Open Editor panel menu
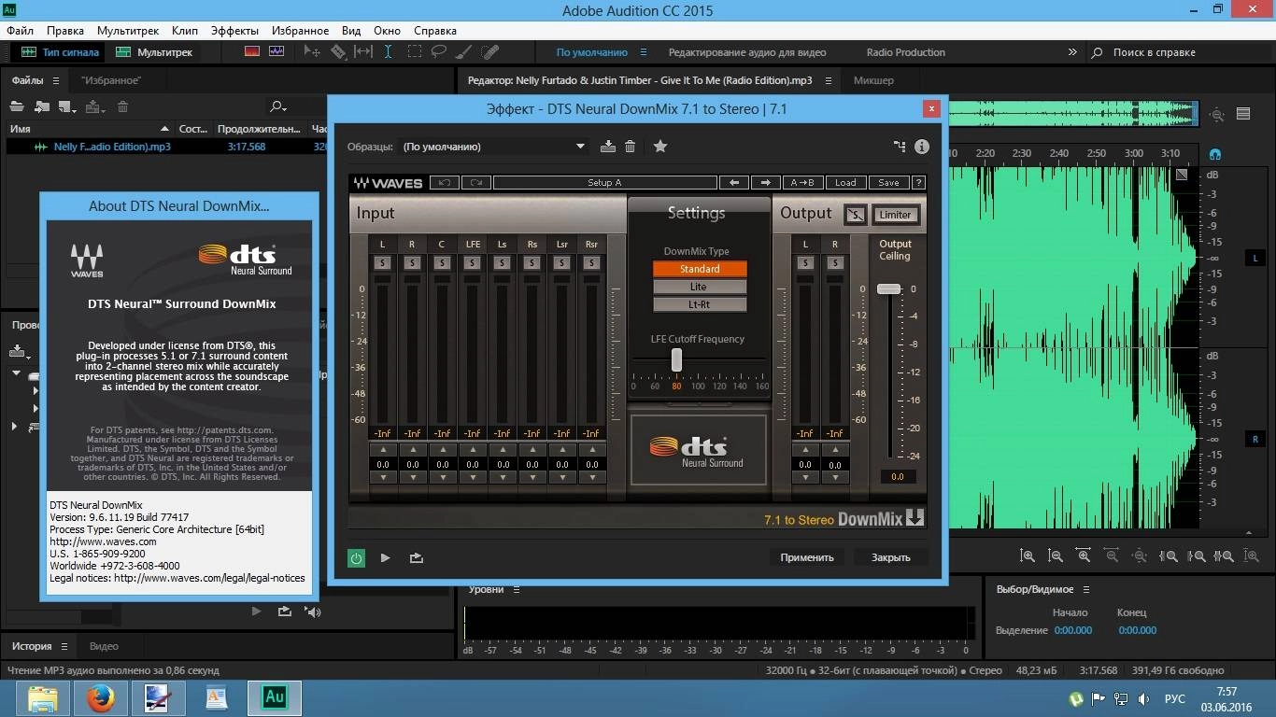 pyautogui.click(x=828, y=80)
